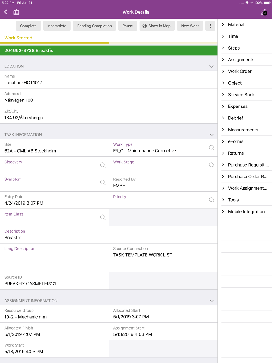Tap the Wi-Fi status icon
This screenshot has height=363, width=272.
[247, 3]
